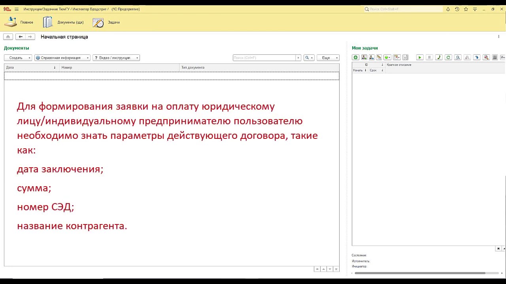Sort tasks by Начать column
The height and width of the screenshot is (284, 506).
360,70
